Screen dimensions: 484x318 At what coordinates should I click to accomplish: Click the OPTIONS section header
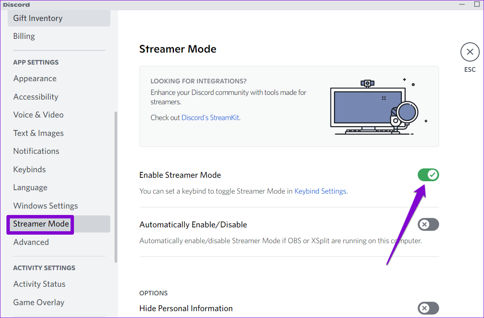(x=153, y=293)
